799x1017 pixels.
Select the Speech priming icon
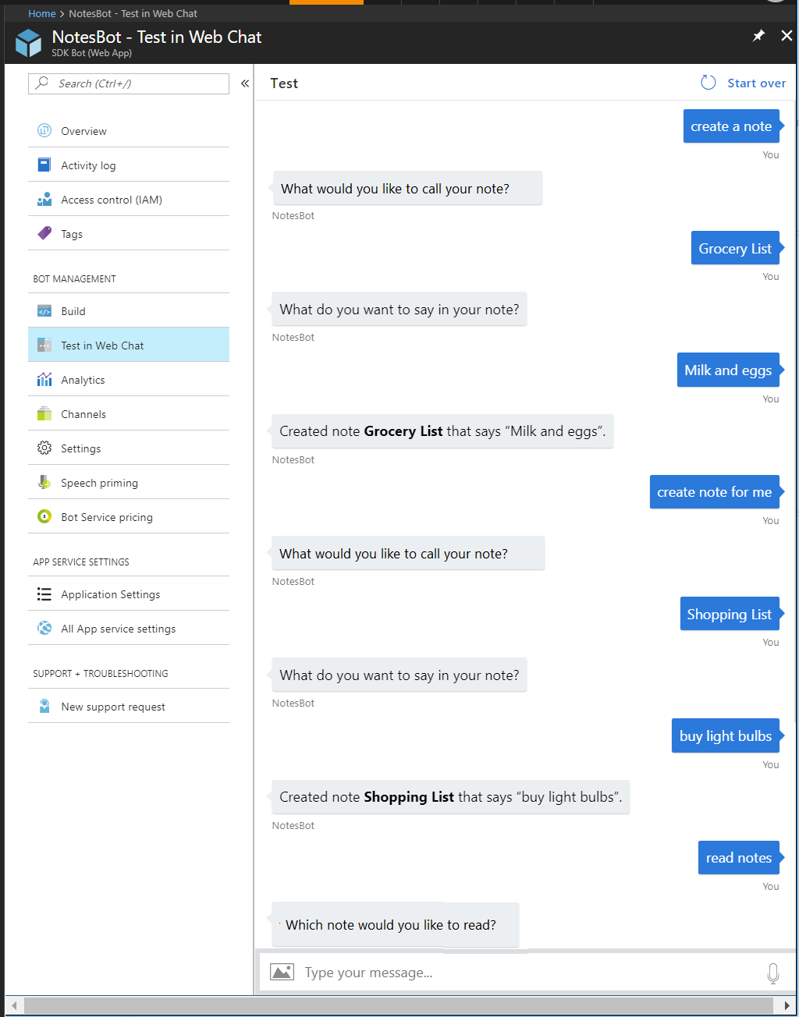pyautogui.click(x=44, y=482)
